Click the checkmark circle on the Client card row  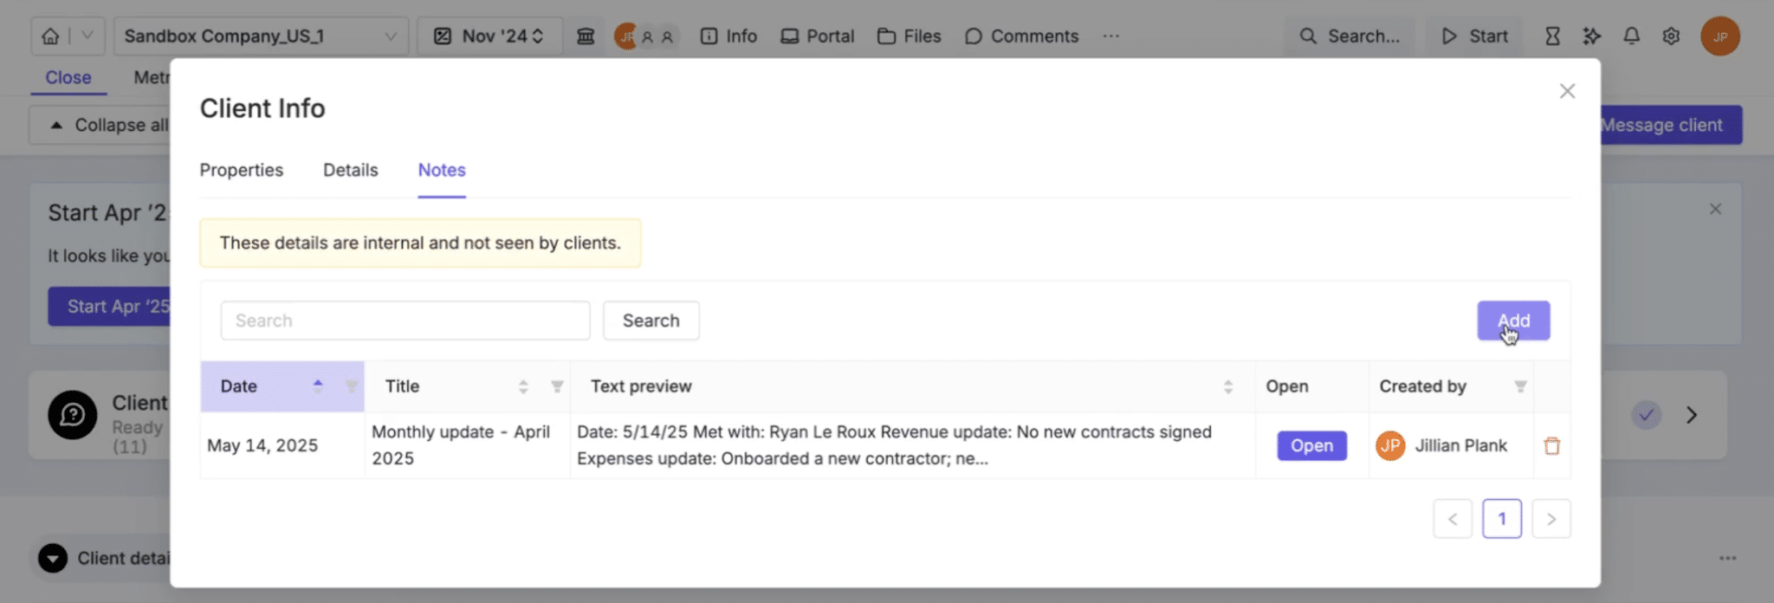[x=1646, y=415]
